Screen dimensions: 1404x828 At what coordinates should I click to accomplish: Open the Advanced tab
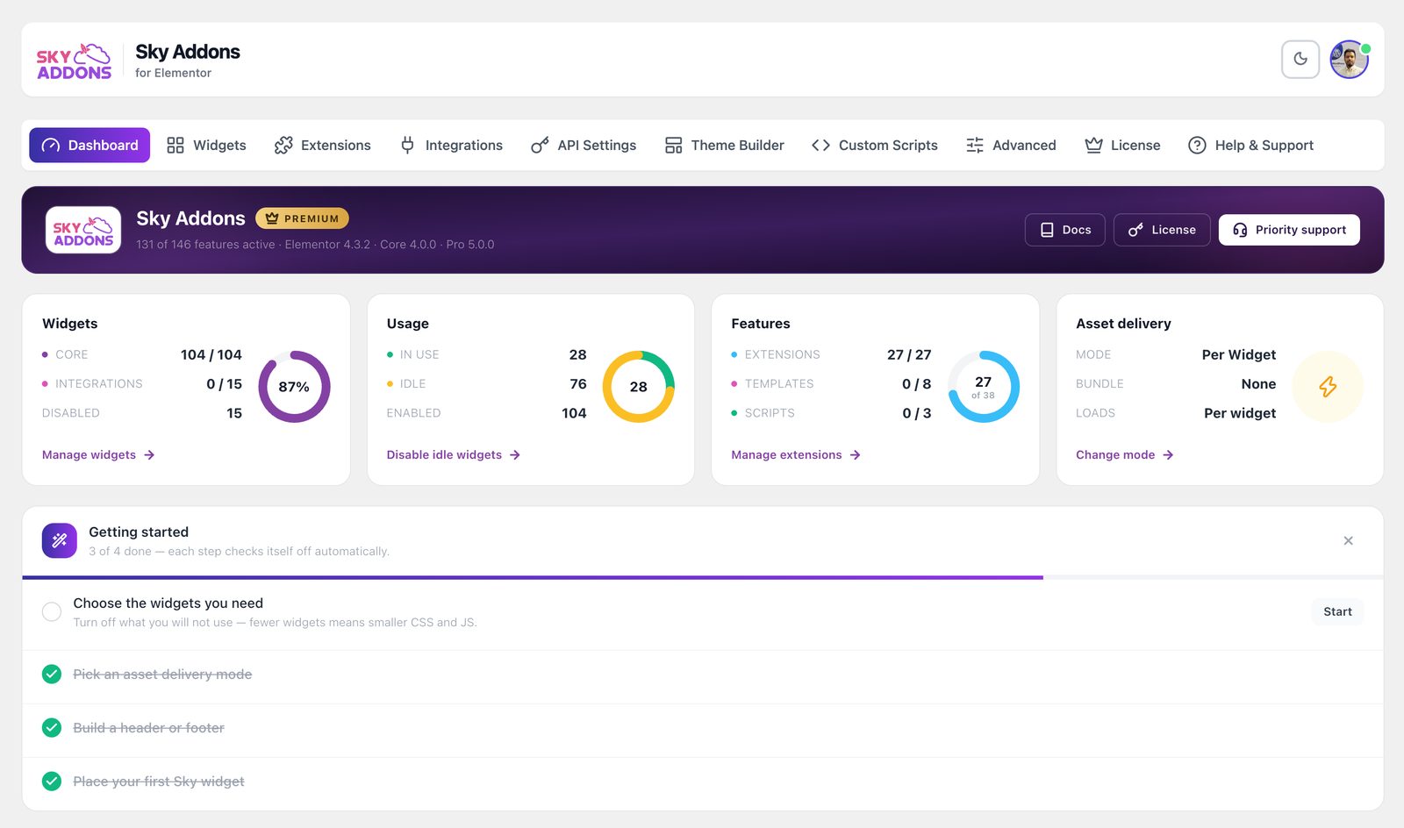click(1011, 146)
